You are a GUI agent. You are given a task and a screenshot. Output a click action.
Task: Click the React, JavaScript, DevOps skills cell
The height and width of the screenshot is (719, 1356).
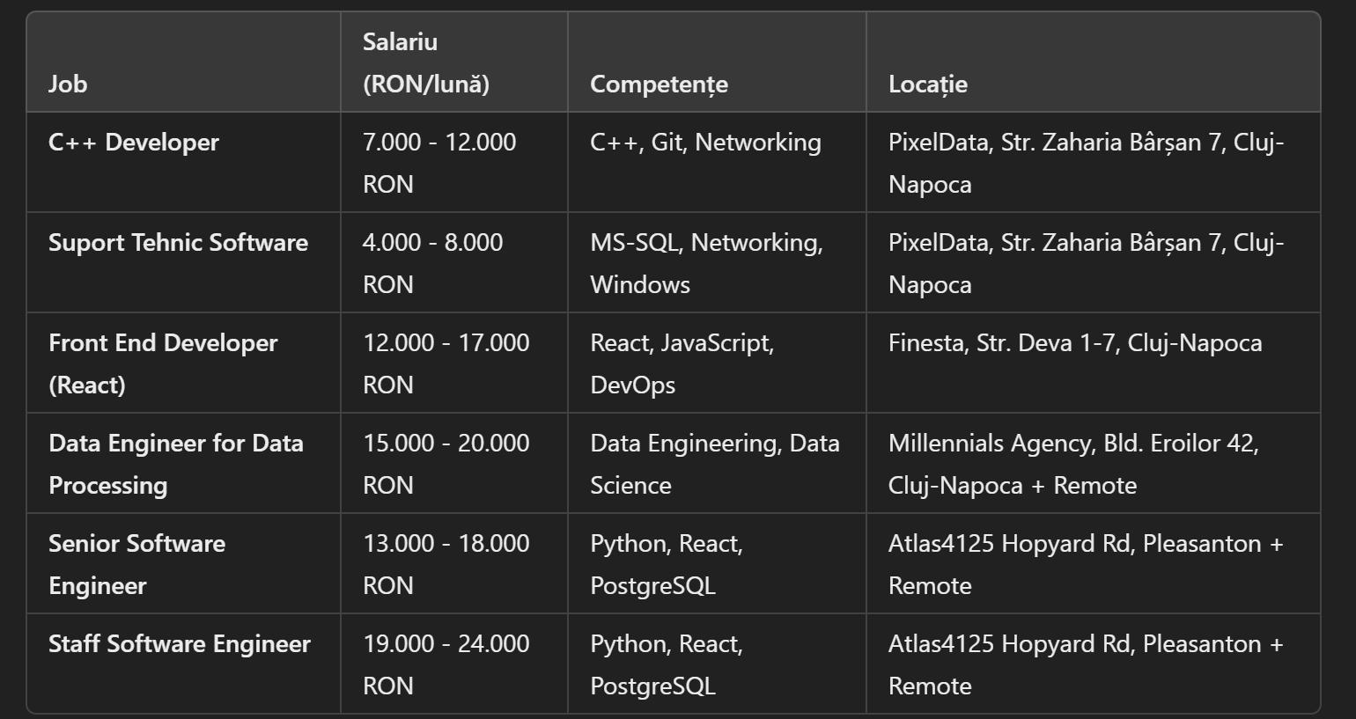(682, 363)
